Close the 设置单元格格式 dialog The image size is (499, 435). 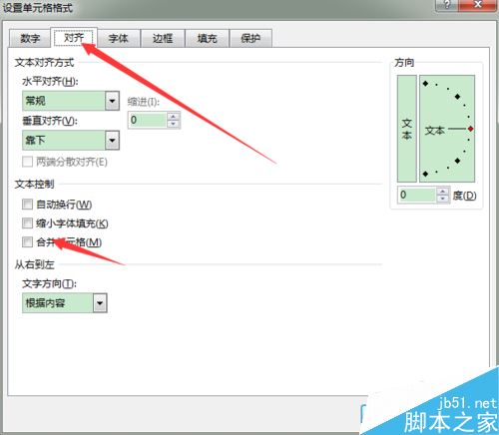478,5
